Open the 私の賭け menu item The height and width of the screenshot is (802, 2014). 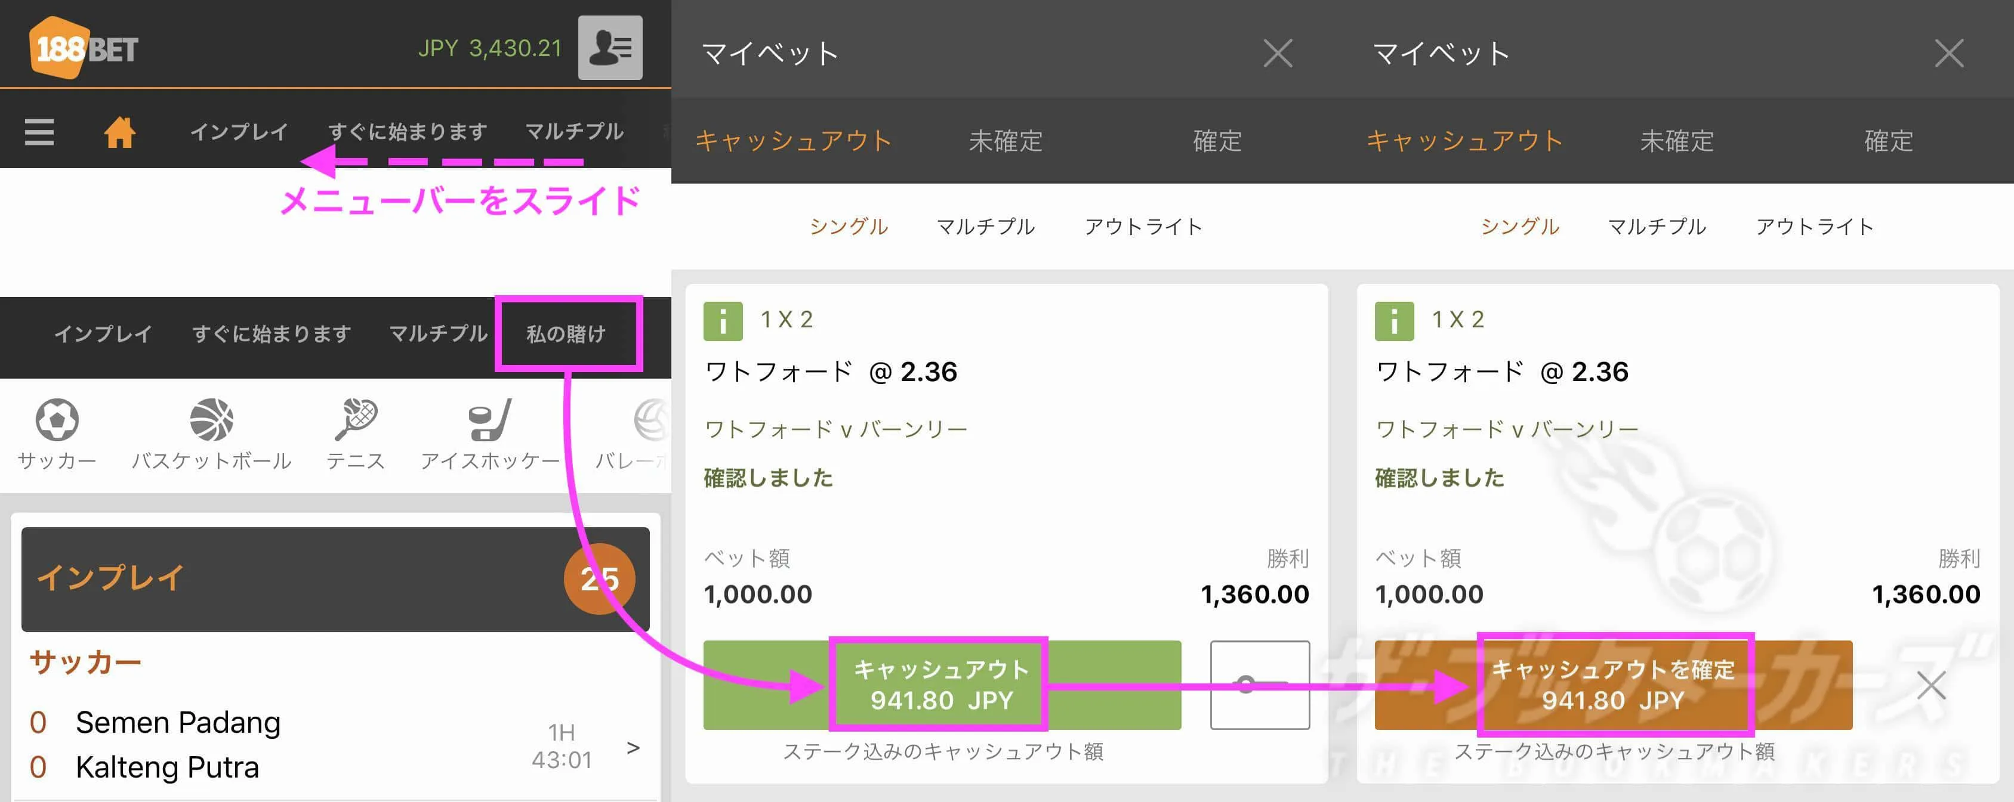568,333
